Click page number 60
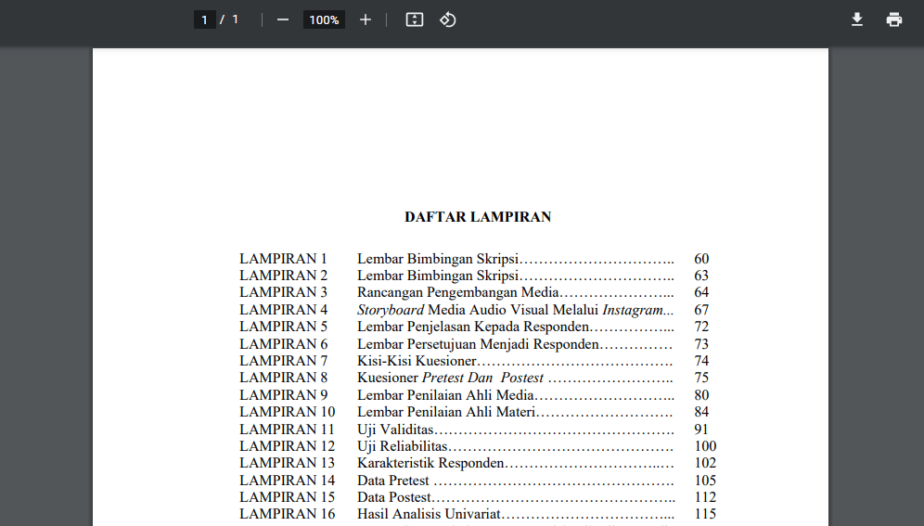Viewport: 924px width, 526px height. (701, 259)
